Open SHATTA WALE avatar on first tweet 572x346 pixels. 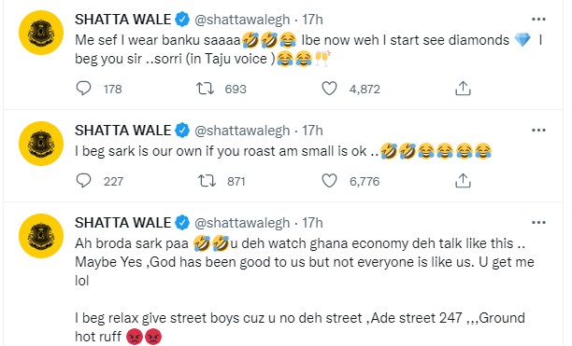[x=41, y=33]
